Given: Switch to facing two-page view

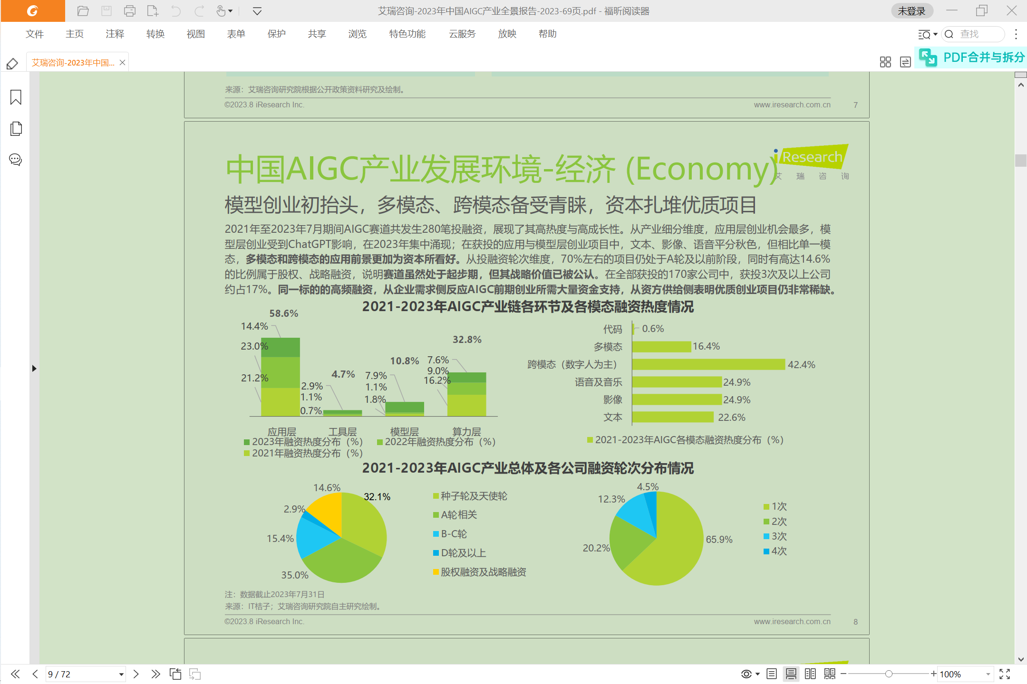Looking at the screenshot, I should 810,674.
